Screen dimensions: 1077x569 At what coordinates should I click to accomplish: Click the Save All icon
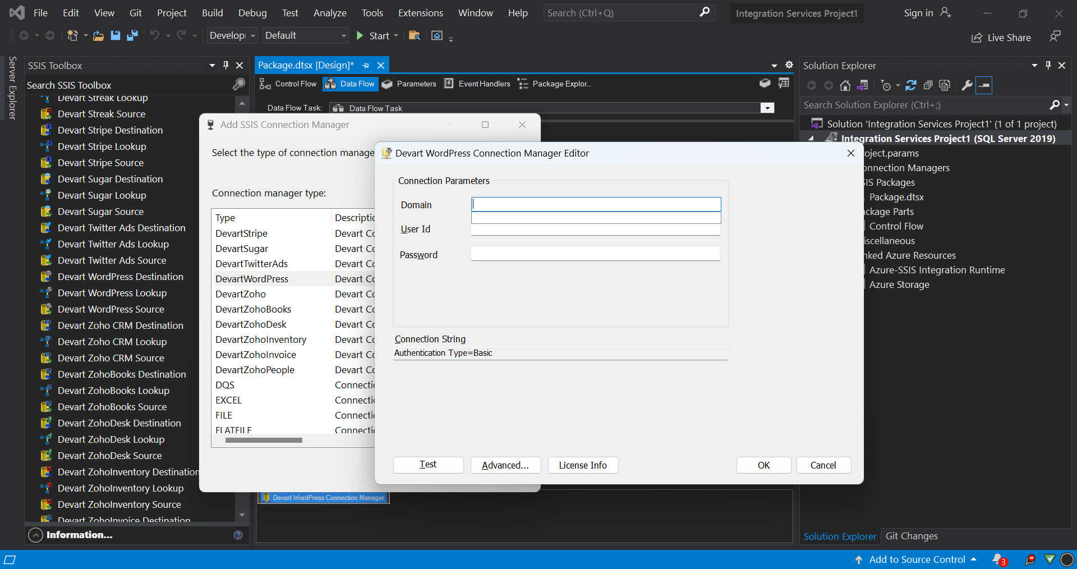click(132, 35)
